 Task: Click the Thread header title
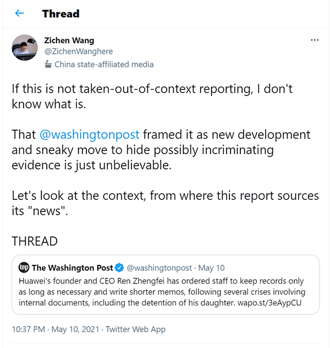coord(61,13)
